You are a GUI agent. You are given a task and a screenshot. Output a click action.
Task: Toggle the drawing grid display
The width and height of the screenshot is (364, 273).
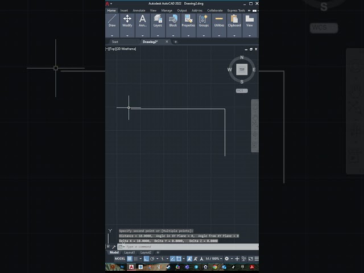pyautogui.click(x=130, y=259)
